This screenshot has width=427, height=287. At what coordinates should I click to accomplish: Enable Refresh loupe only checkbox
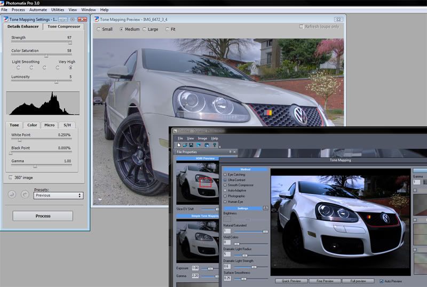pyautogui.click(x=301, y=27)
